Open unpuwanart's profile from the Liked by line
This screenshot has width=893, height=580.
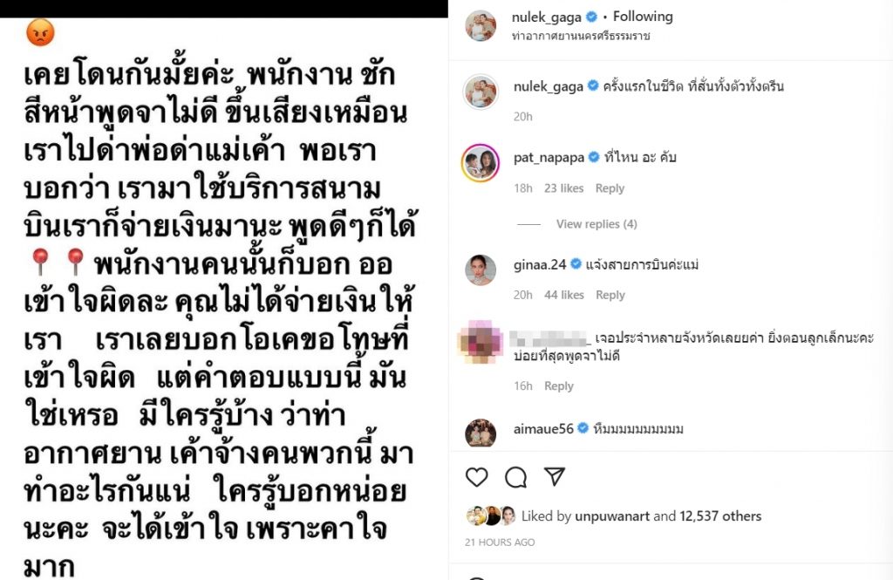click(611, 515)
